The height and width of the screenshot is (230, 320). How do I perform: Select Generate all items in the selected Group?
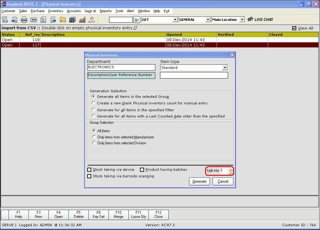93,97
